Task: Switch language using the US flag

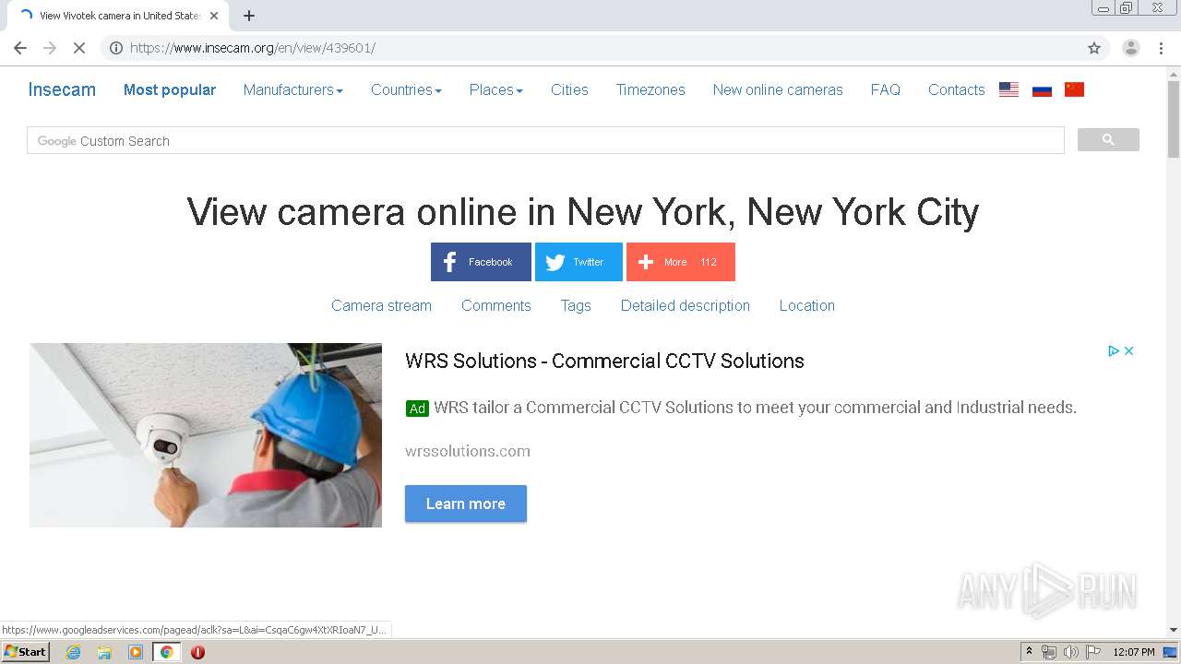Action: click(x=1008, y=89)
